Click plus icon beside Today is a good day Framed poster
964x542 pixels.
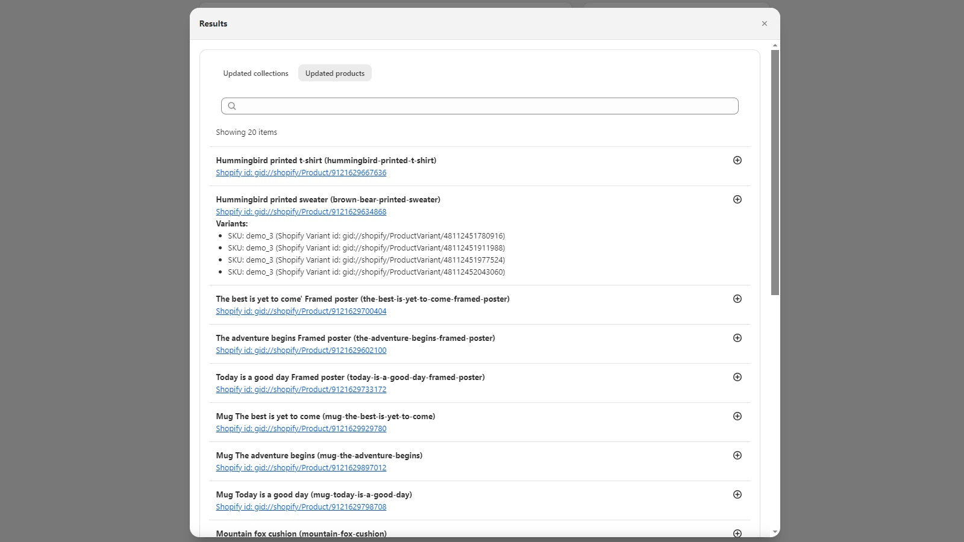[x=737, y=377]
